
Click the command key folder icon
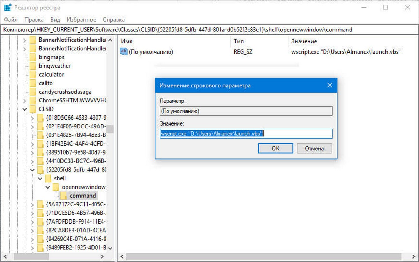coord(64,196)
